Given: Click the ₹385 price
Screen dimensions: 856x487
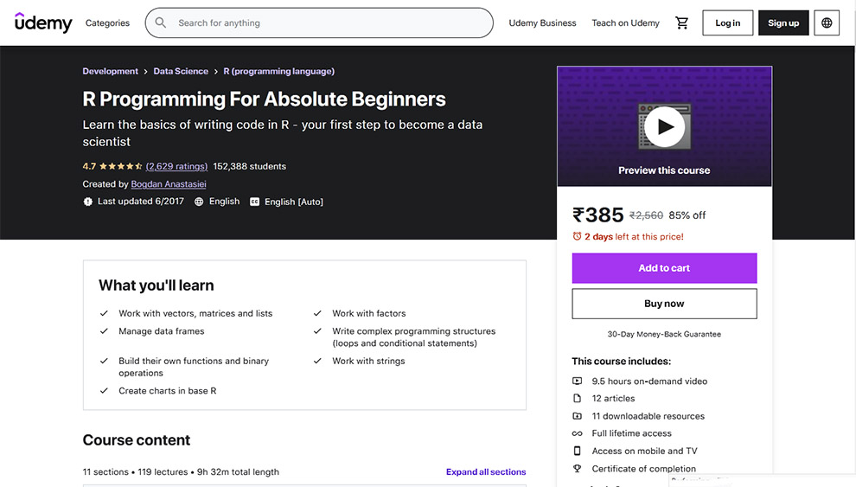Looking at the screenshot, I should point(597,215).
